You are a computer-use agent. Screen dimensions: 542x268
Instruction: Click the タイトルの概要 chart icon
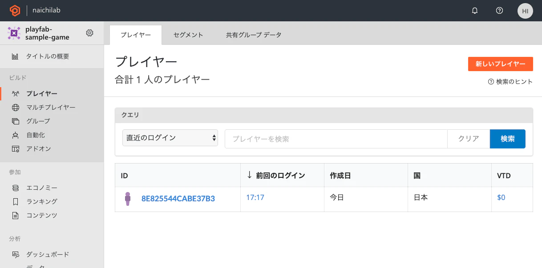15,56
